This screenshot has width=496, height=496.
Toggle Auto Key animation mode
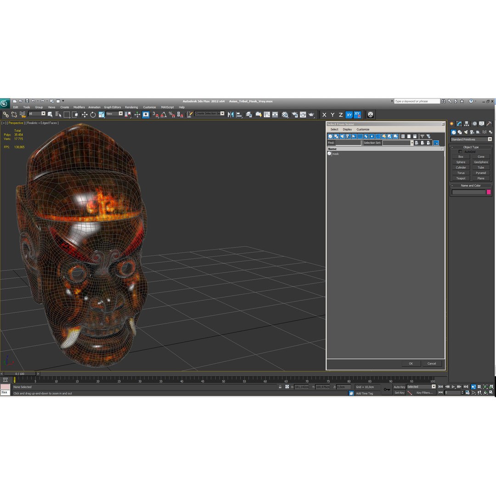[x=399, y=387]
